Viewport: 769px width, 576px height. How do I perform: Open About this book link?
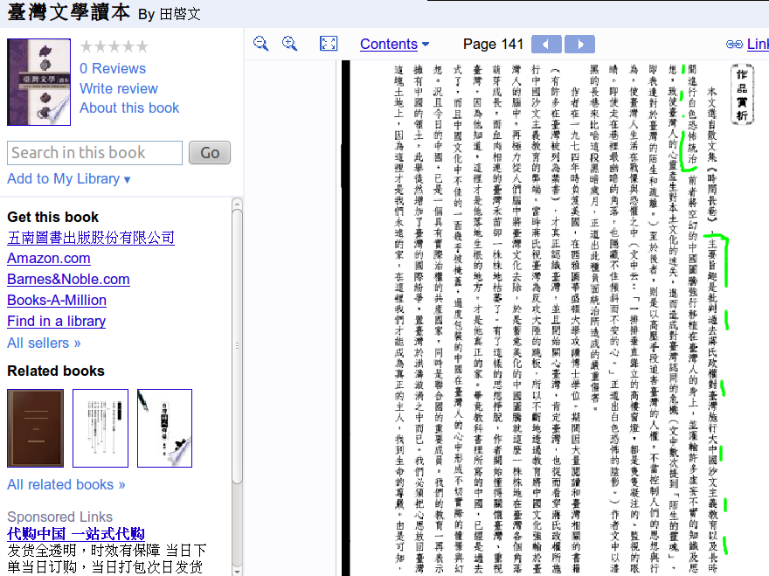(129, 108)
